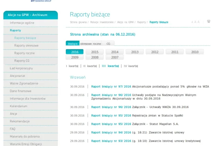Click the Strona archiwalna notice text

[x=103, y=34]
